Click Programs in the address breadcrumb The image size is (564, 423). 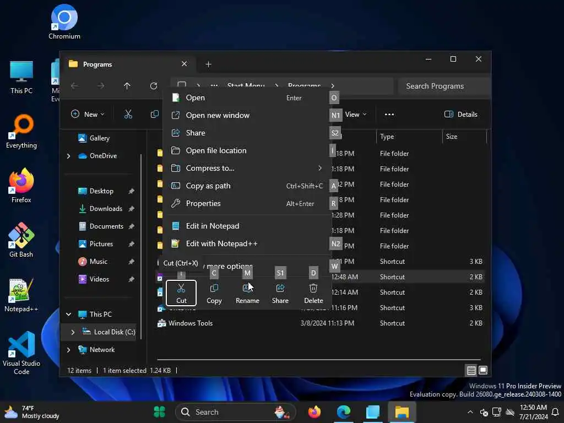(304, 86)
